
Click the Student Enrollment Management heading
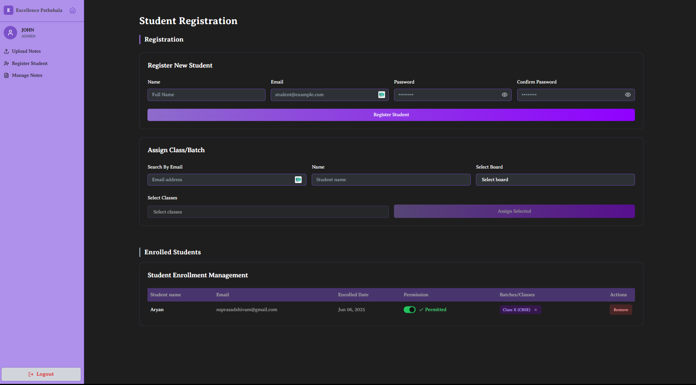point(198,275)
